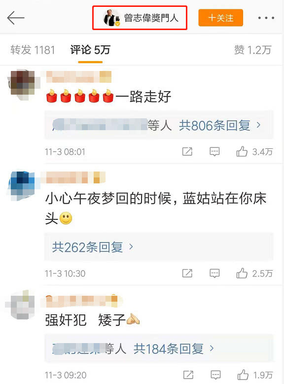The height and width of the screenshot is (384, 284).
Task: Open first commenter's blurred avatar
Action: [x=23, y=84]
